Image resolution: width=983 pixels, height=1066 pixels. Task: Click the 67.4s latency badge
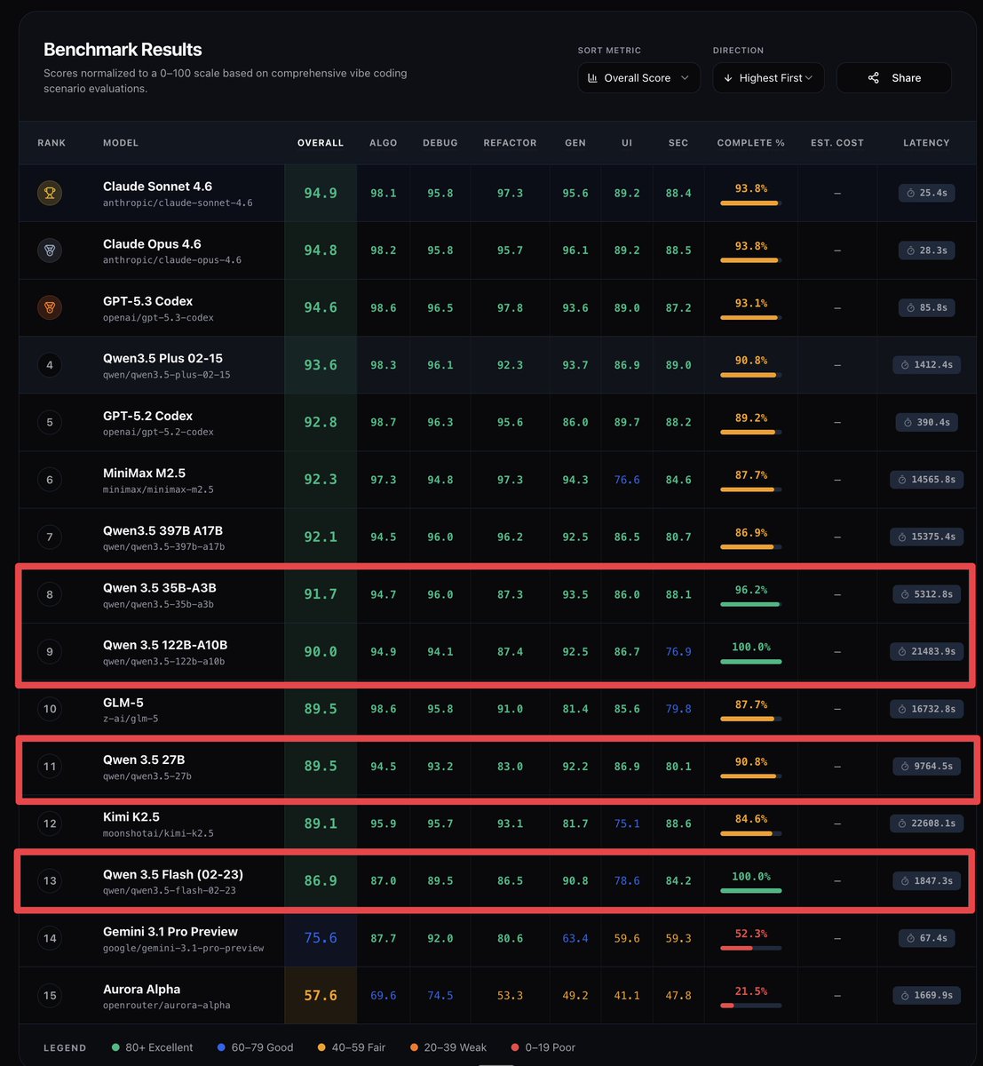point(926,938)
